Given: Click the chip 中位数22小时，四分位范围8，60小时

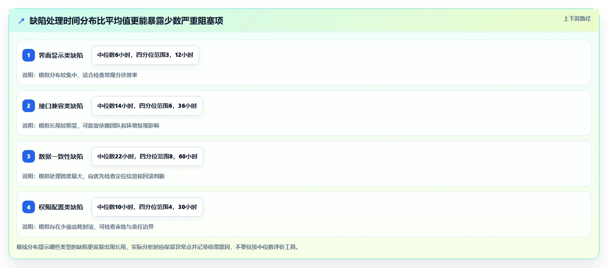Looking at the screenshot, I should (x=147, y=156).
